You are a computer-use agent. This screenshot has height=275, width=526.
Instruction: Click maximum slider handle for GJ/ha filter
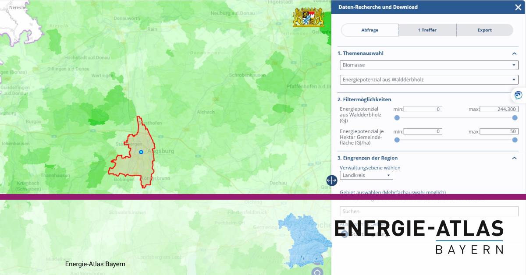coord(515,140)
